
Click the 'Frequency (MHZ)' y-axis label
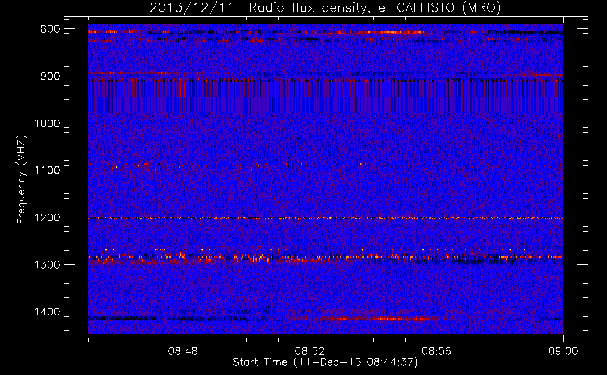[x=22, y=180]
